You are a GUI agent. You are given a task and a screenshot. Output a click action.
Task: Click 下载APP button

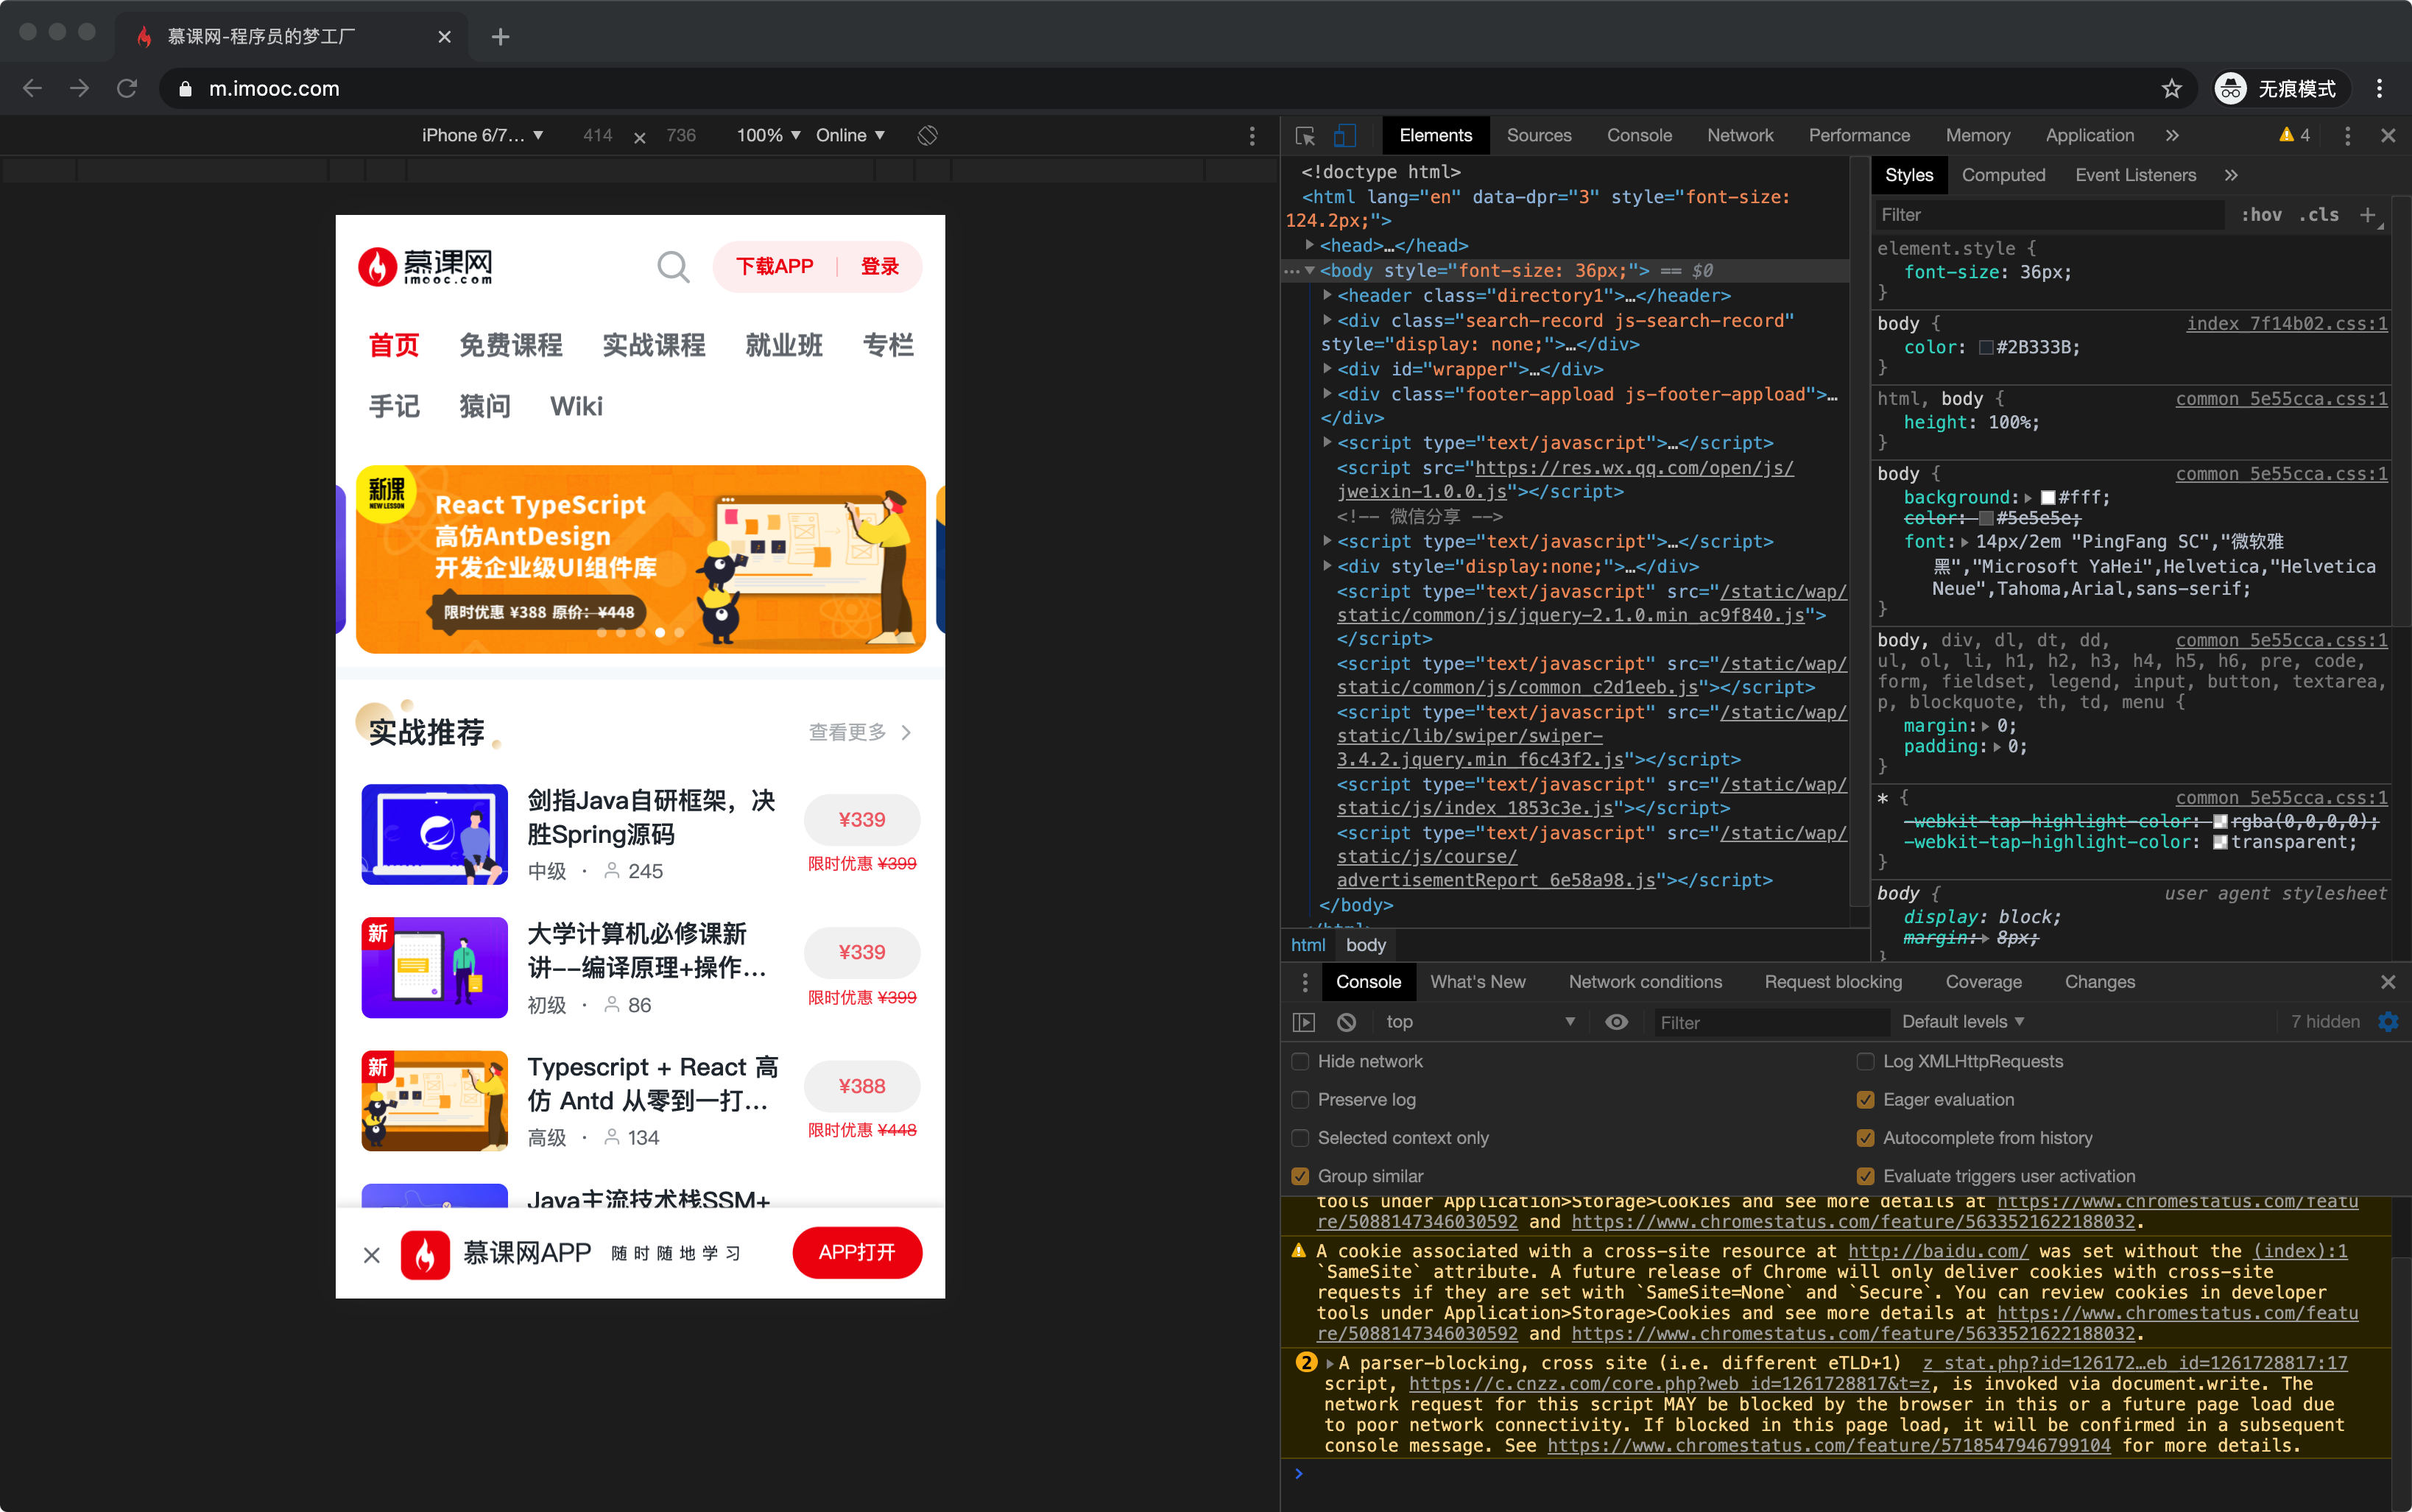(x=774, y=267)
